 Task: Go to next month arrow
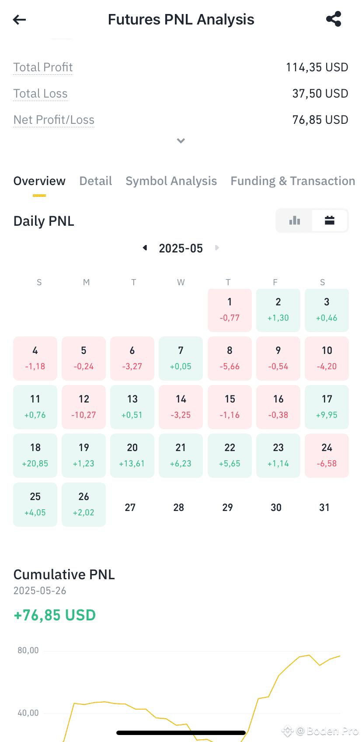coord(217,248)
